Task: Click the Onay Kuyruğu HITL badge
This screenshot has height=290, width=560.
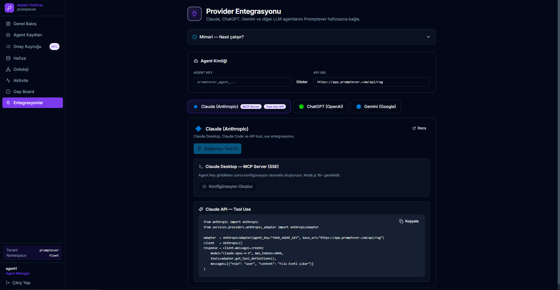Action: [54, 46]
